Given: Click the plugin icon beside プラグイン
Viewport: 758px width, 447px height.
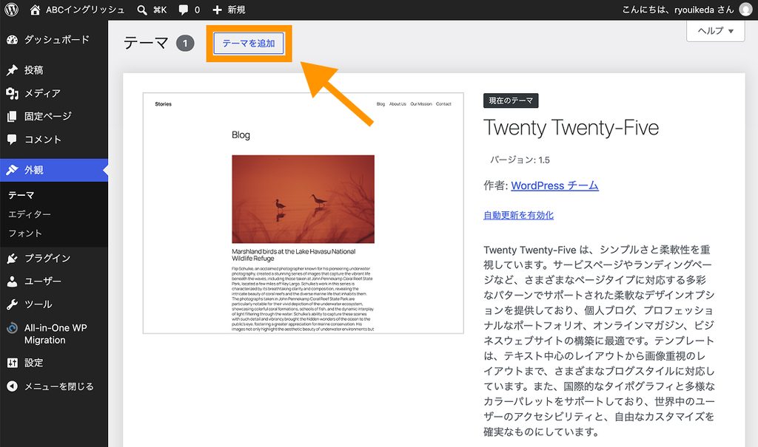Looking at the screenshot, I should pos(12,259).
